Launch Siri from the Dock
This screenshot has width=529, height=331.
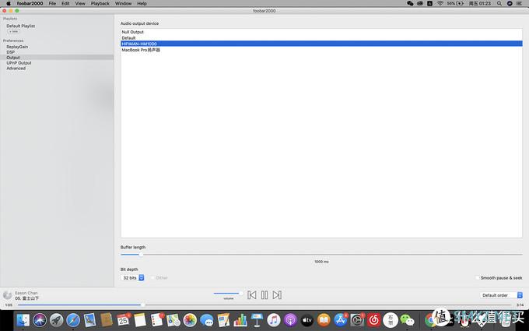tap(40, 319)
